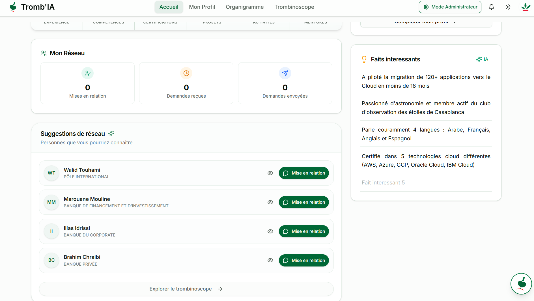Open the chatbot assistant floating icon
Viewport: 534px width, 301px height.
521,284
